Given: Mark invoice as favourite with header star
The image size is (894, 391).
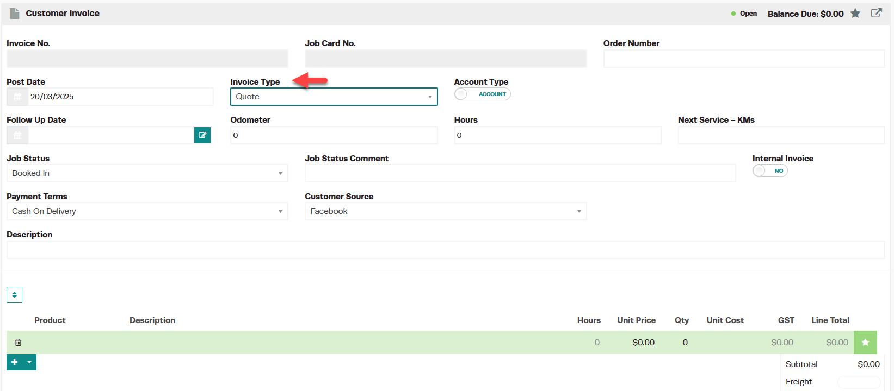Looking at the screenshot, I should click(x=855, y=14).
